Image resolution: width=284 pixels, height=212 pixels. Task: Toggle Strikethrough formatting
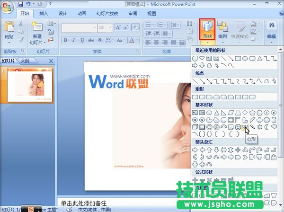tap(91, 40)
